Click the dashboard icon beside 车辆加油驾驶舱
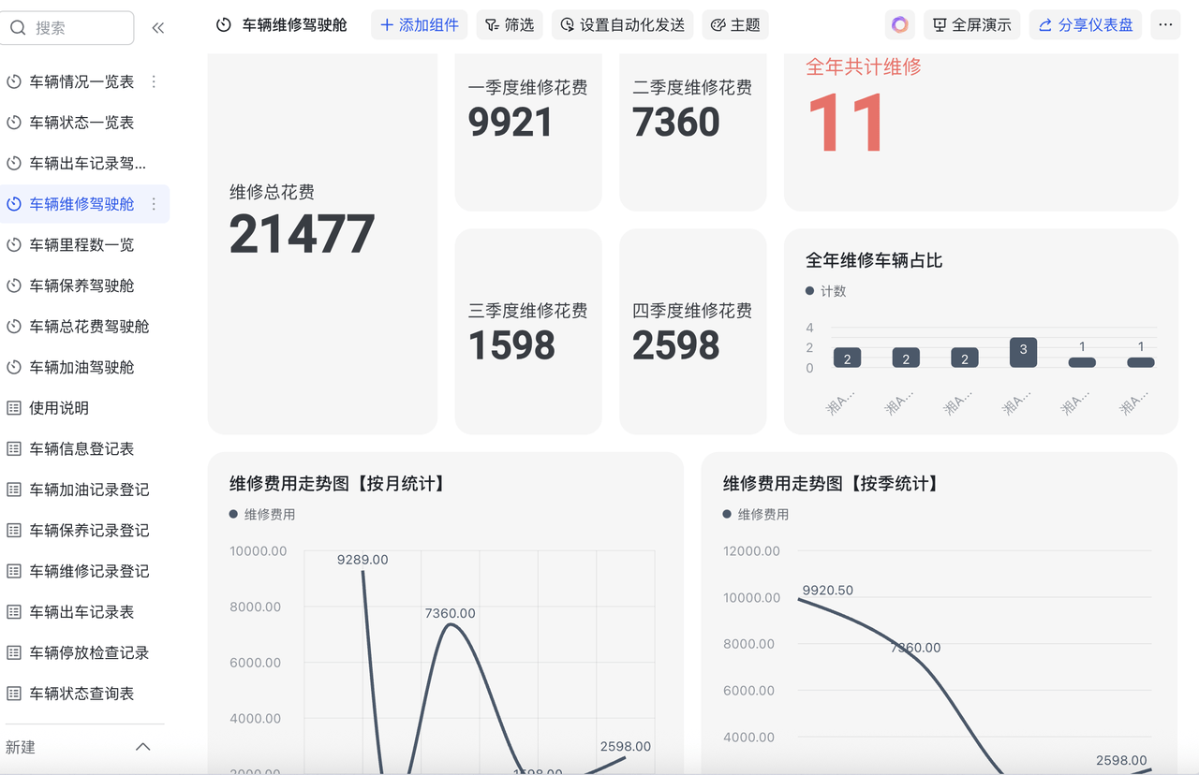The height and width of the screenshot is (775, 1199). click(14, 368)
